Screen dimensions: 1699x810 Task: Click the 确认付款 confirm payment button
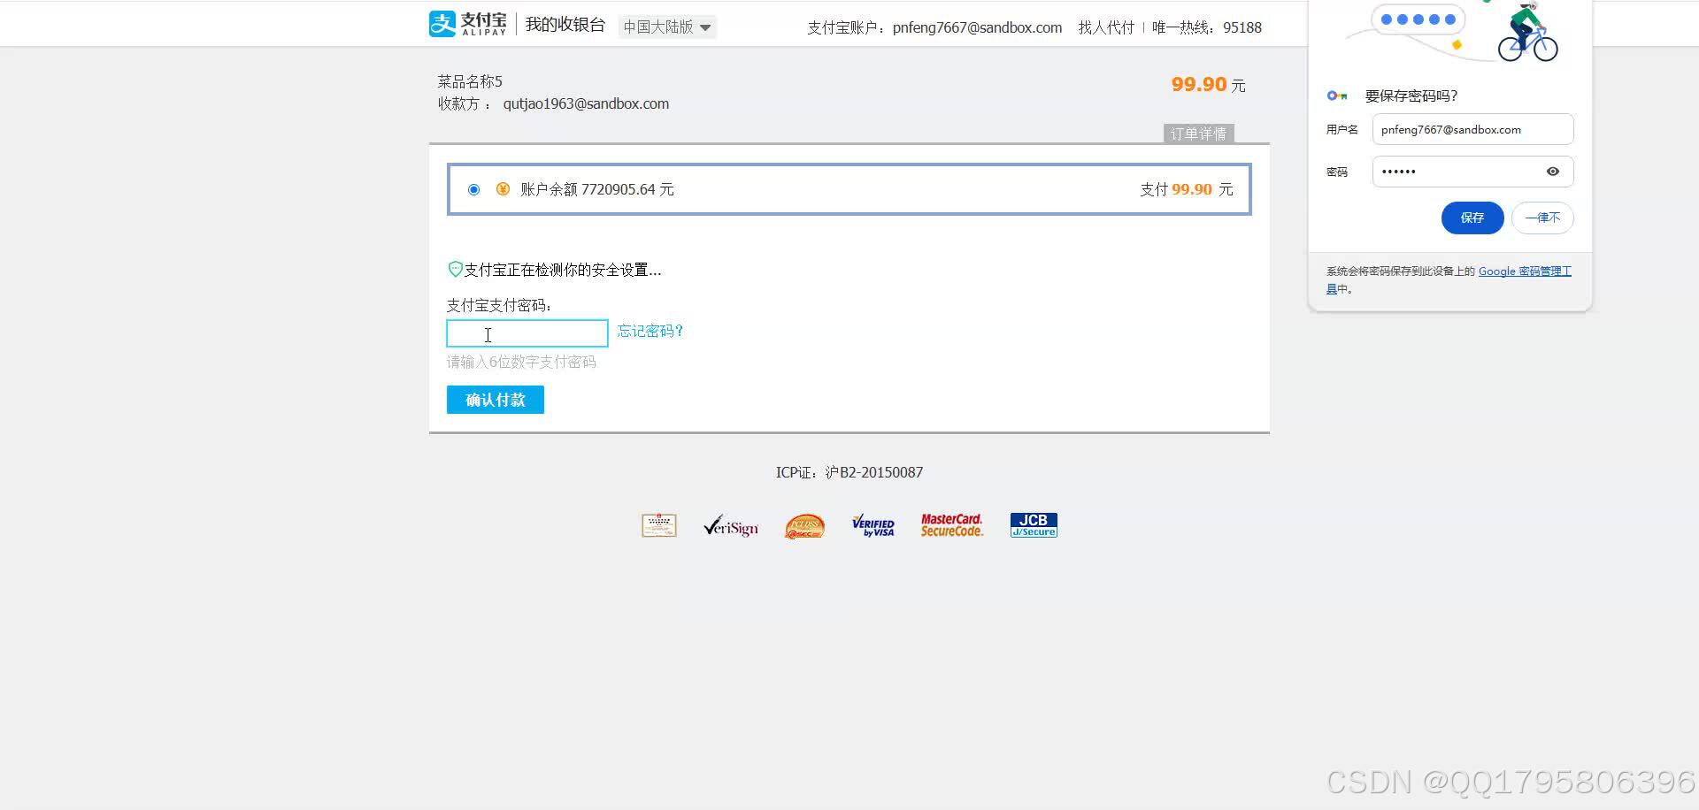pos(495,399)
